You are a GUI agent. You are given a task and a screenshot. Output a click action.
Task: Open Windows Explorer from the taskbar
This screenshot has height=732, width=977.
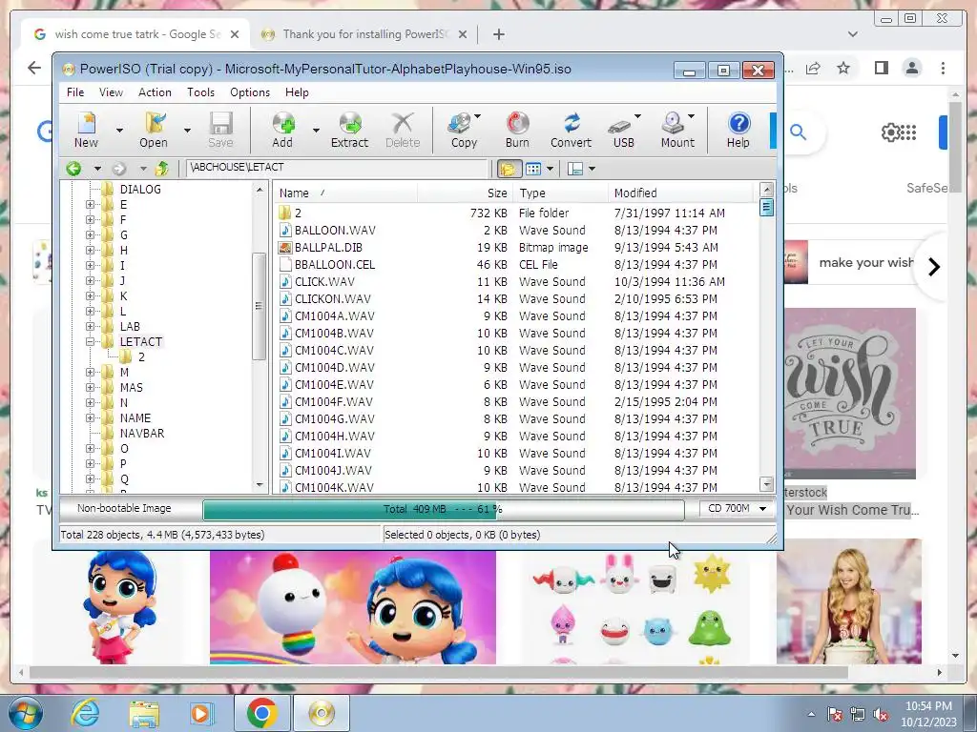143,713
